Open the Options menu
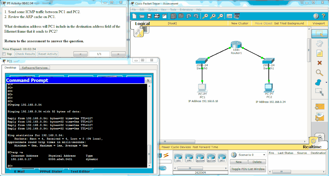 coord(152,9)
